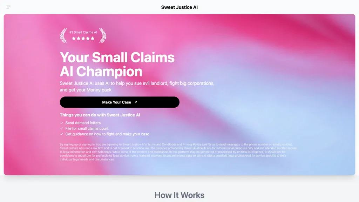The image size is (359, 202).
Task: Click the arrow icon on Make Your Case
Action: [x=136, y=102]
